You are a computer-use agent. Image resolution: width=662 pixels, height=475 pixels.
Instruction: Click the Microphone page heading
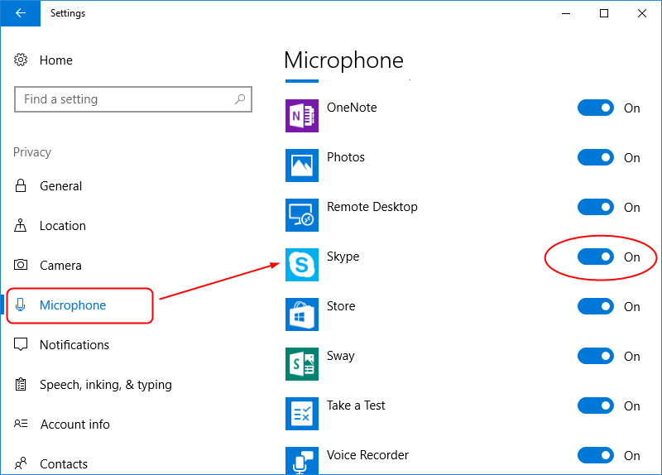point(343,60)
